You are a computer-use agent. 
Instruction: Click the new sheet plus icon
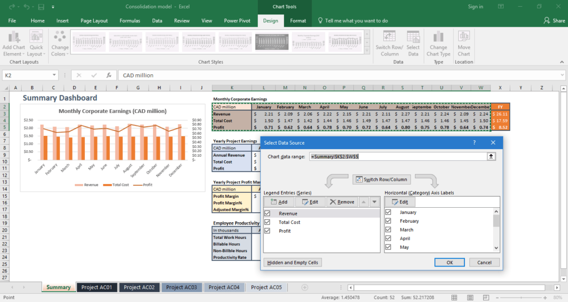(x=304, y=287)
